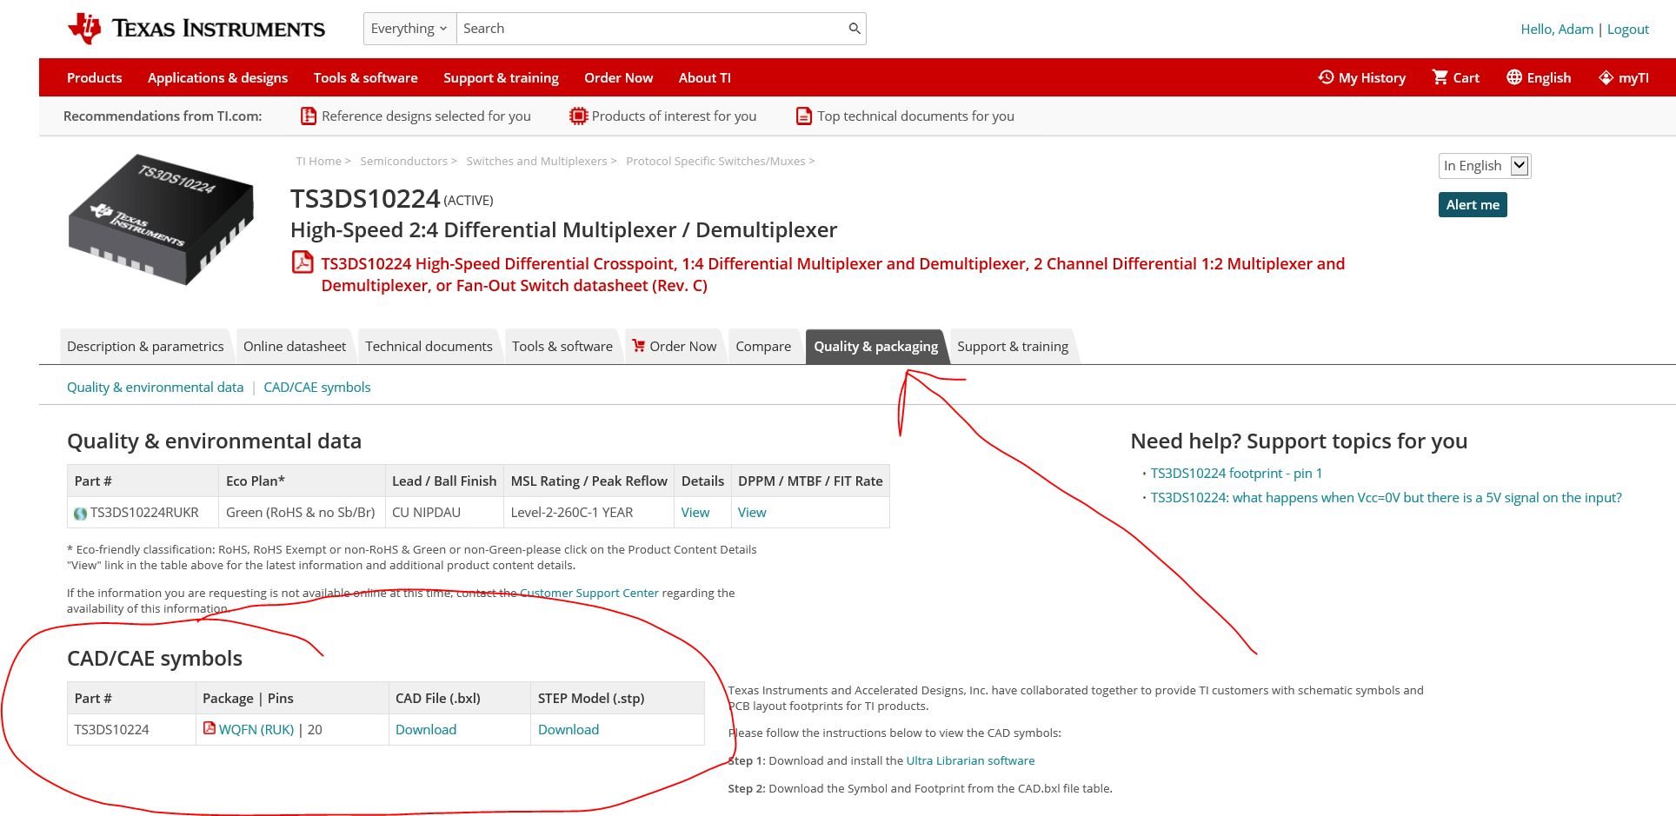This screenshot has height=816, width=1676.
Task: Switch to the Support & training product tab
Action: coord(1013,346)
